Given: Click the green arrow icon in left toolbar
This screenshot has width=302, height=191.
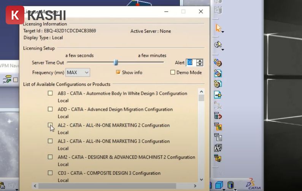Looking at the screenshot, I should pyautogui.click(x=7, y=79).
